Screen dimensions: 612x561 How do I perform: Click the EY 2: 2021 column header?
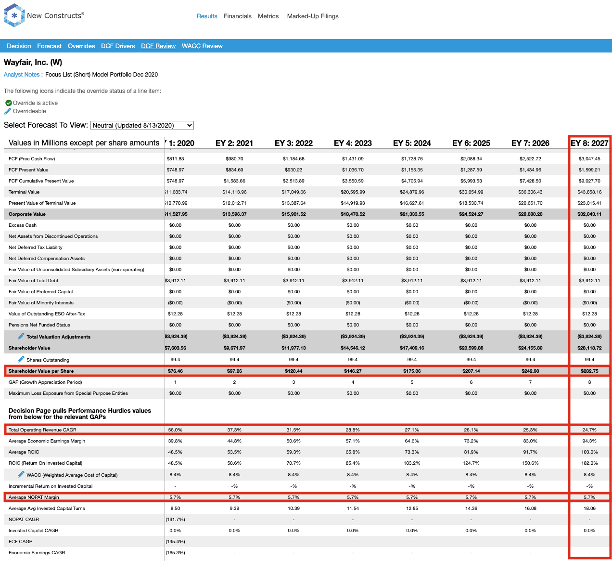click(234, 143)
